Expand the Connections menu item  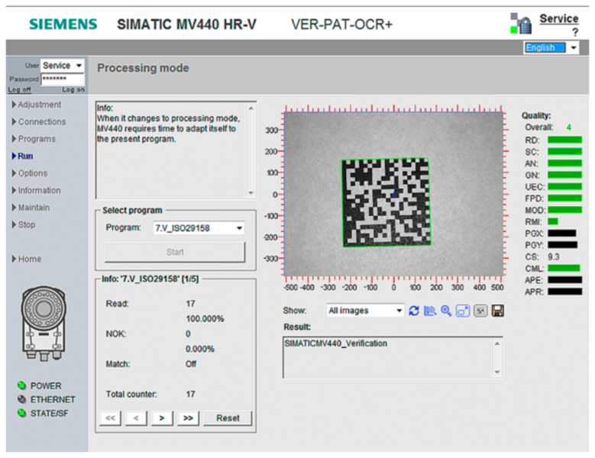tap(39, 121)
